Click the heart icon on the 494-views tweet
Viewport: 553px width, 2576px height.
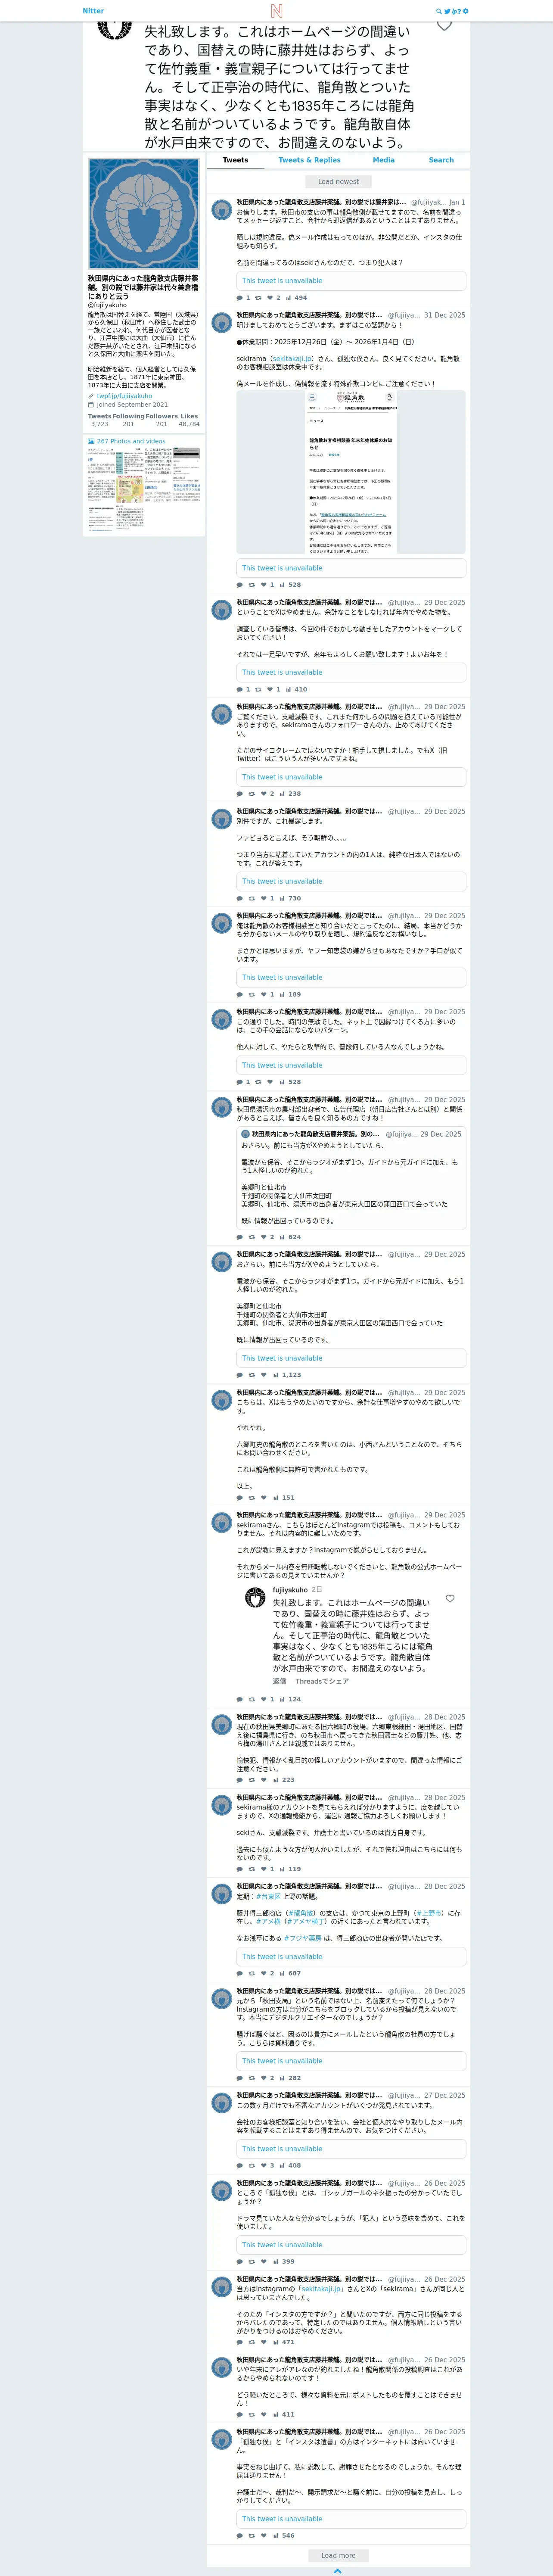270,298
